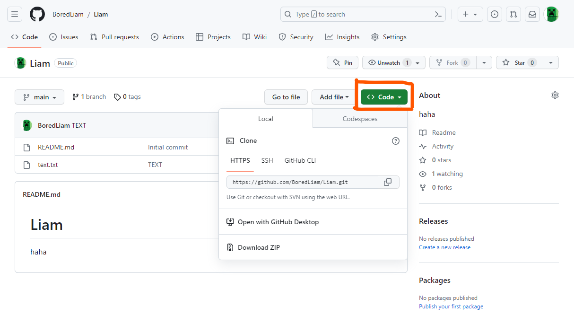
Task: Open the command palette icon
Action: pos(438,14)
